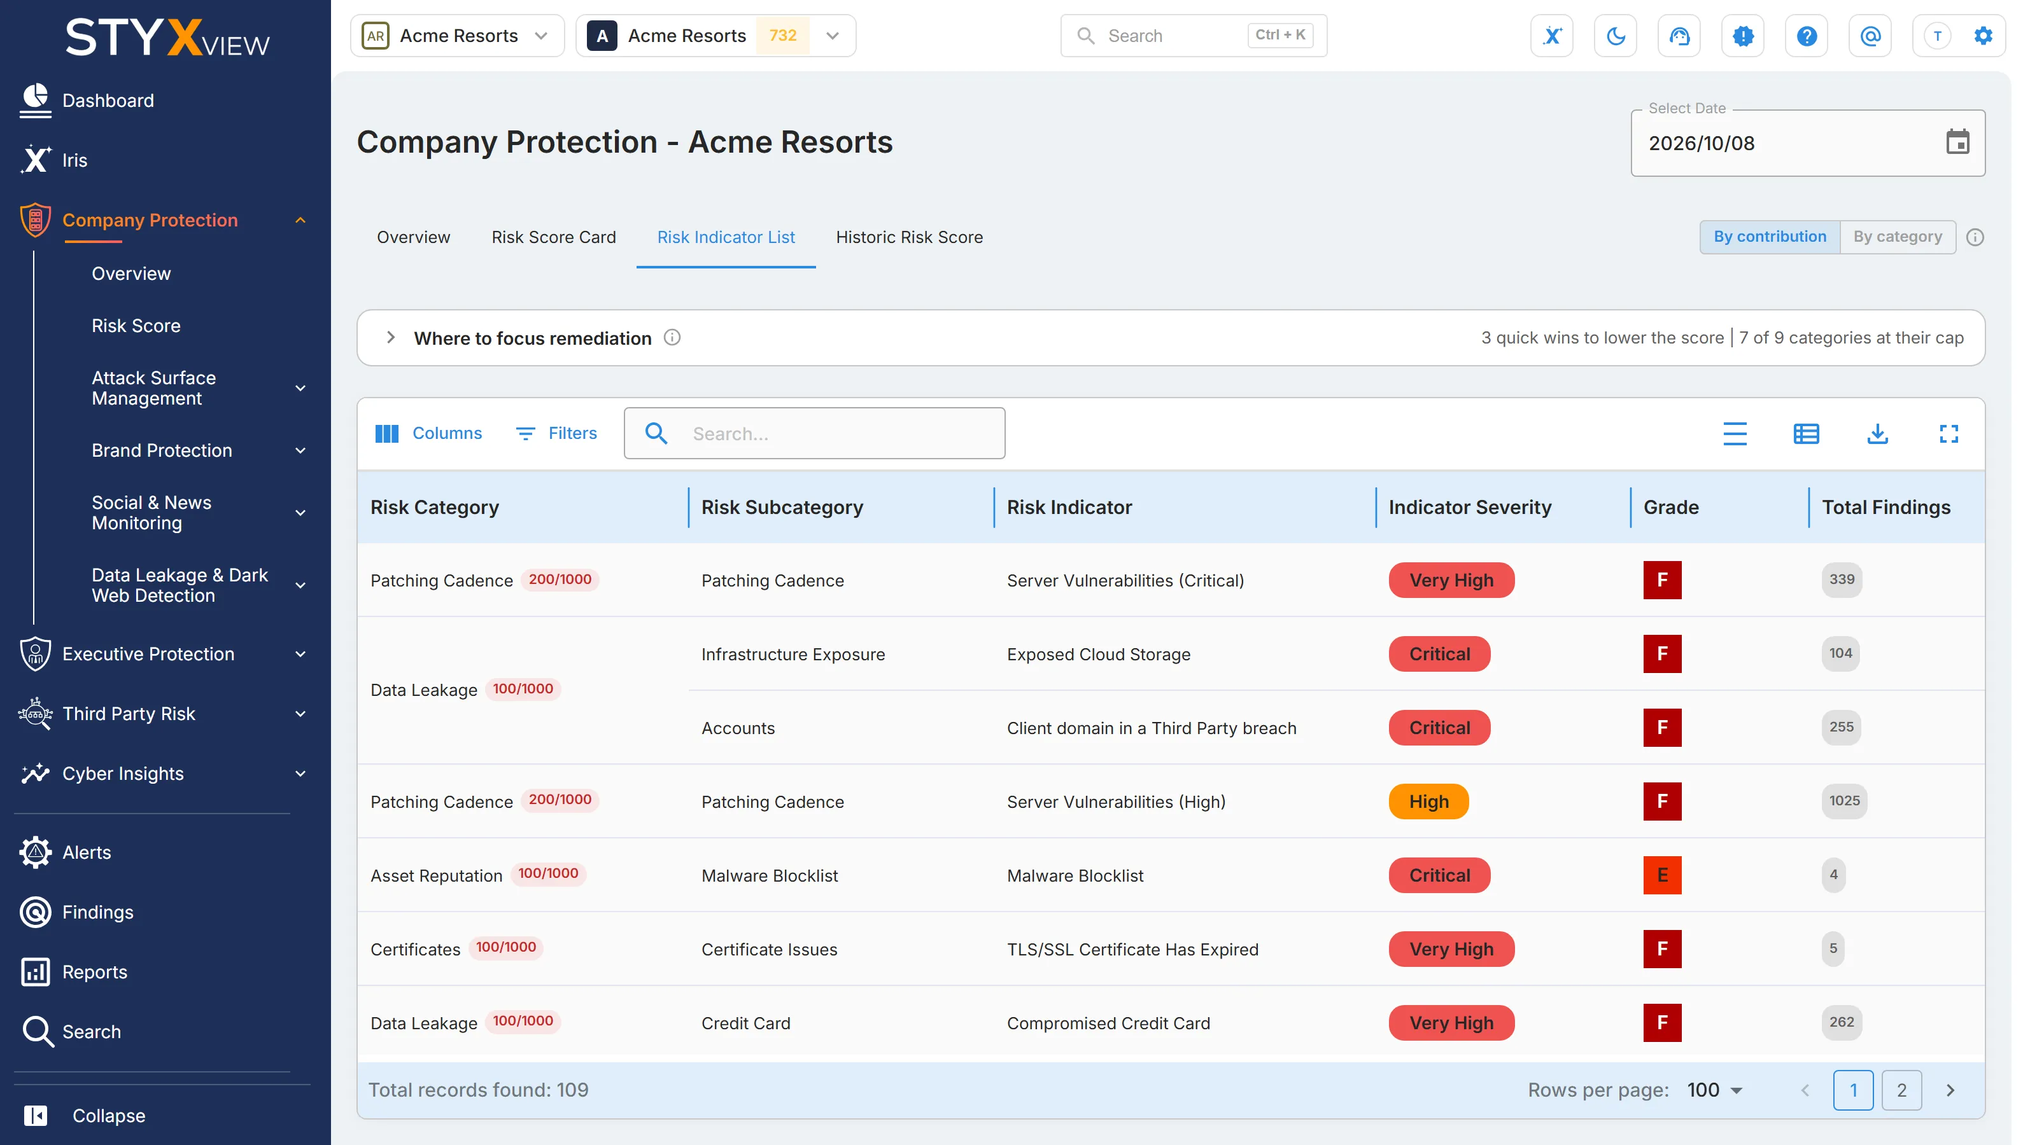Download the risk indicator table
This screenshot has height=1145, width=2037.
(x=1877, y=433)
